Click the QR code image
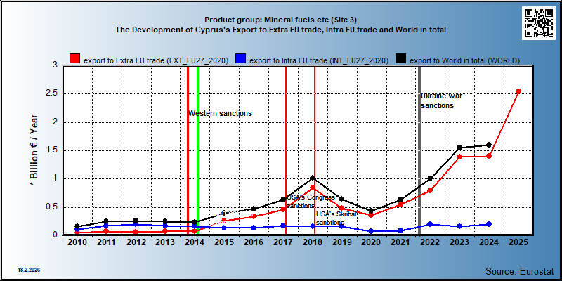The image size is (562, 281). pos(538,23)
